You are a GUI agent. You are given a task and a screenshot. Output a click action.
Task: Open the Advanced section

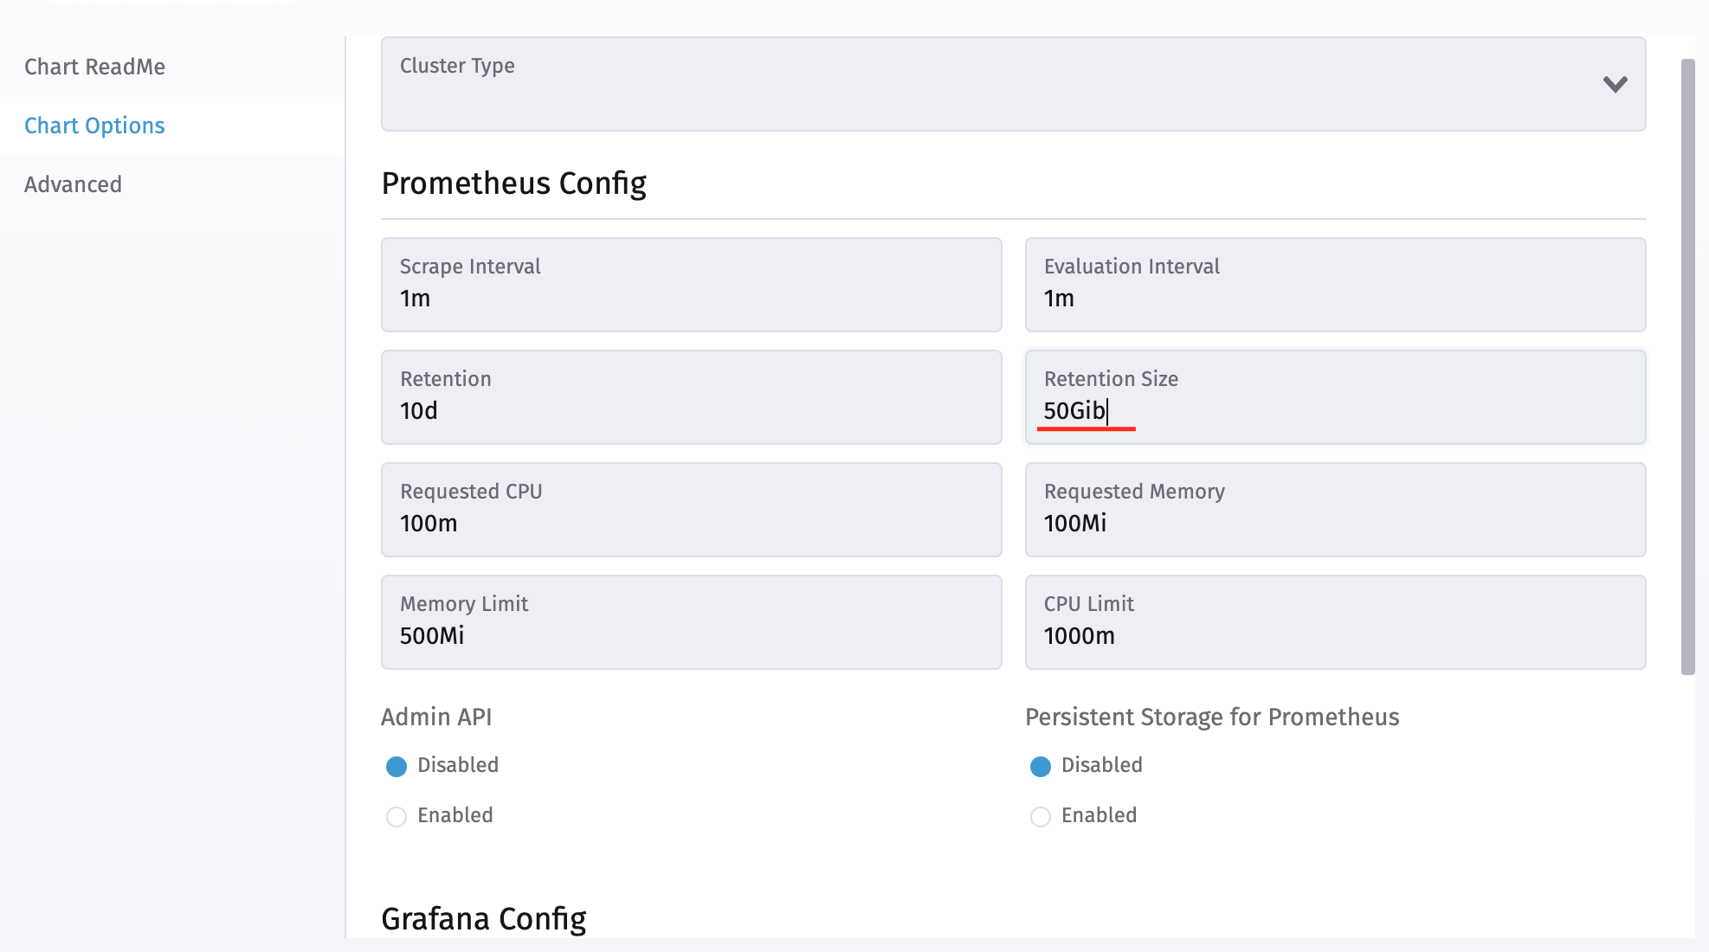point(73,183)
